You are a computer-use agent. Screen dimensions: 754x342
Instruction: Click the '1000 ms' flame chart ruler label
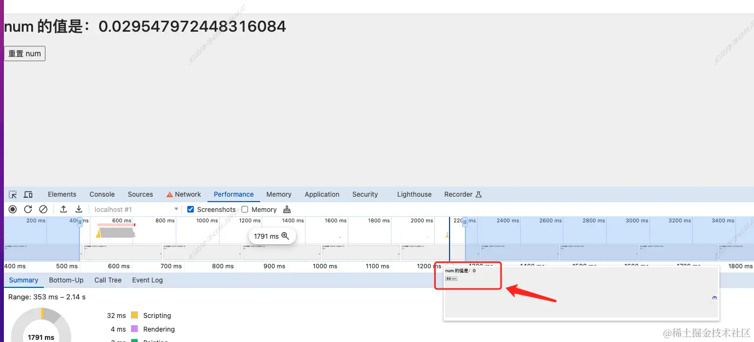325,266
